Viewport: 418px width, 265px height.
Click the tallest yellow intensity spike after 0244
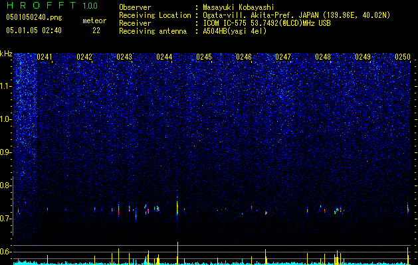click(x=177, y=253)
